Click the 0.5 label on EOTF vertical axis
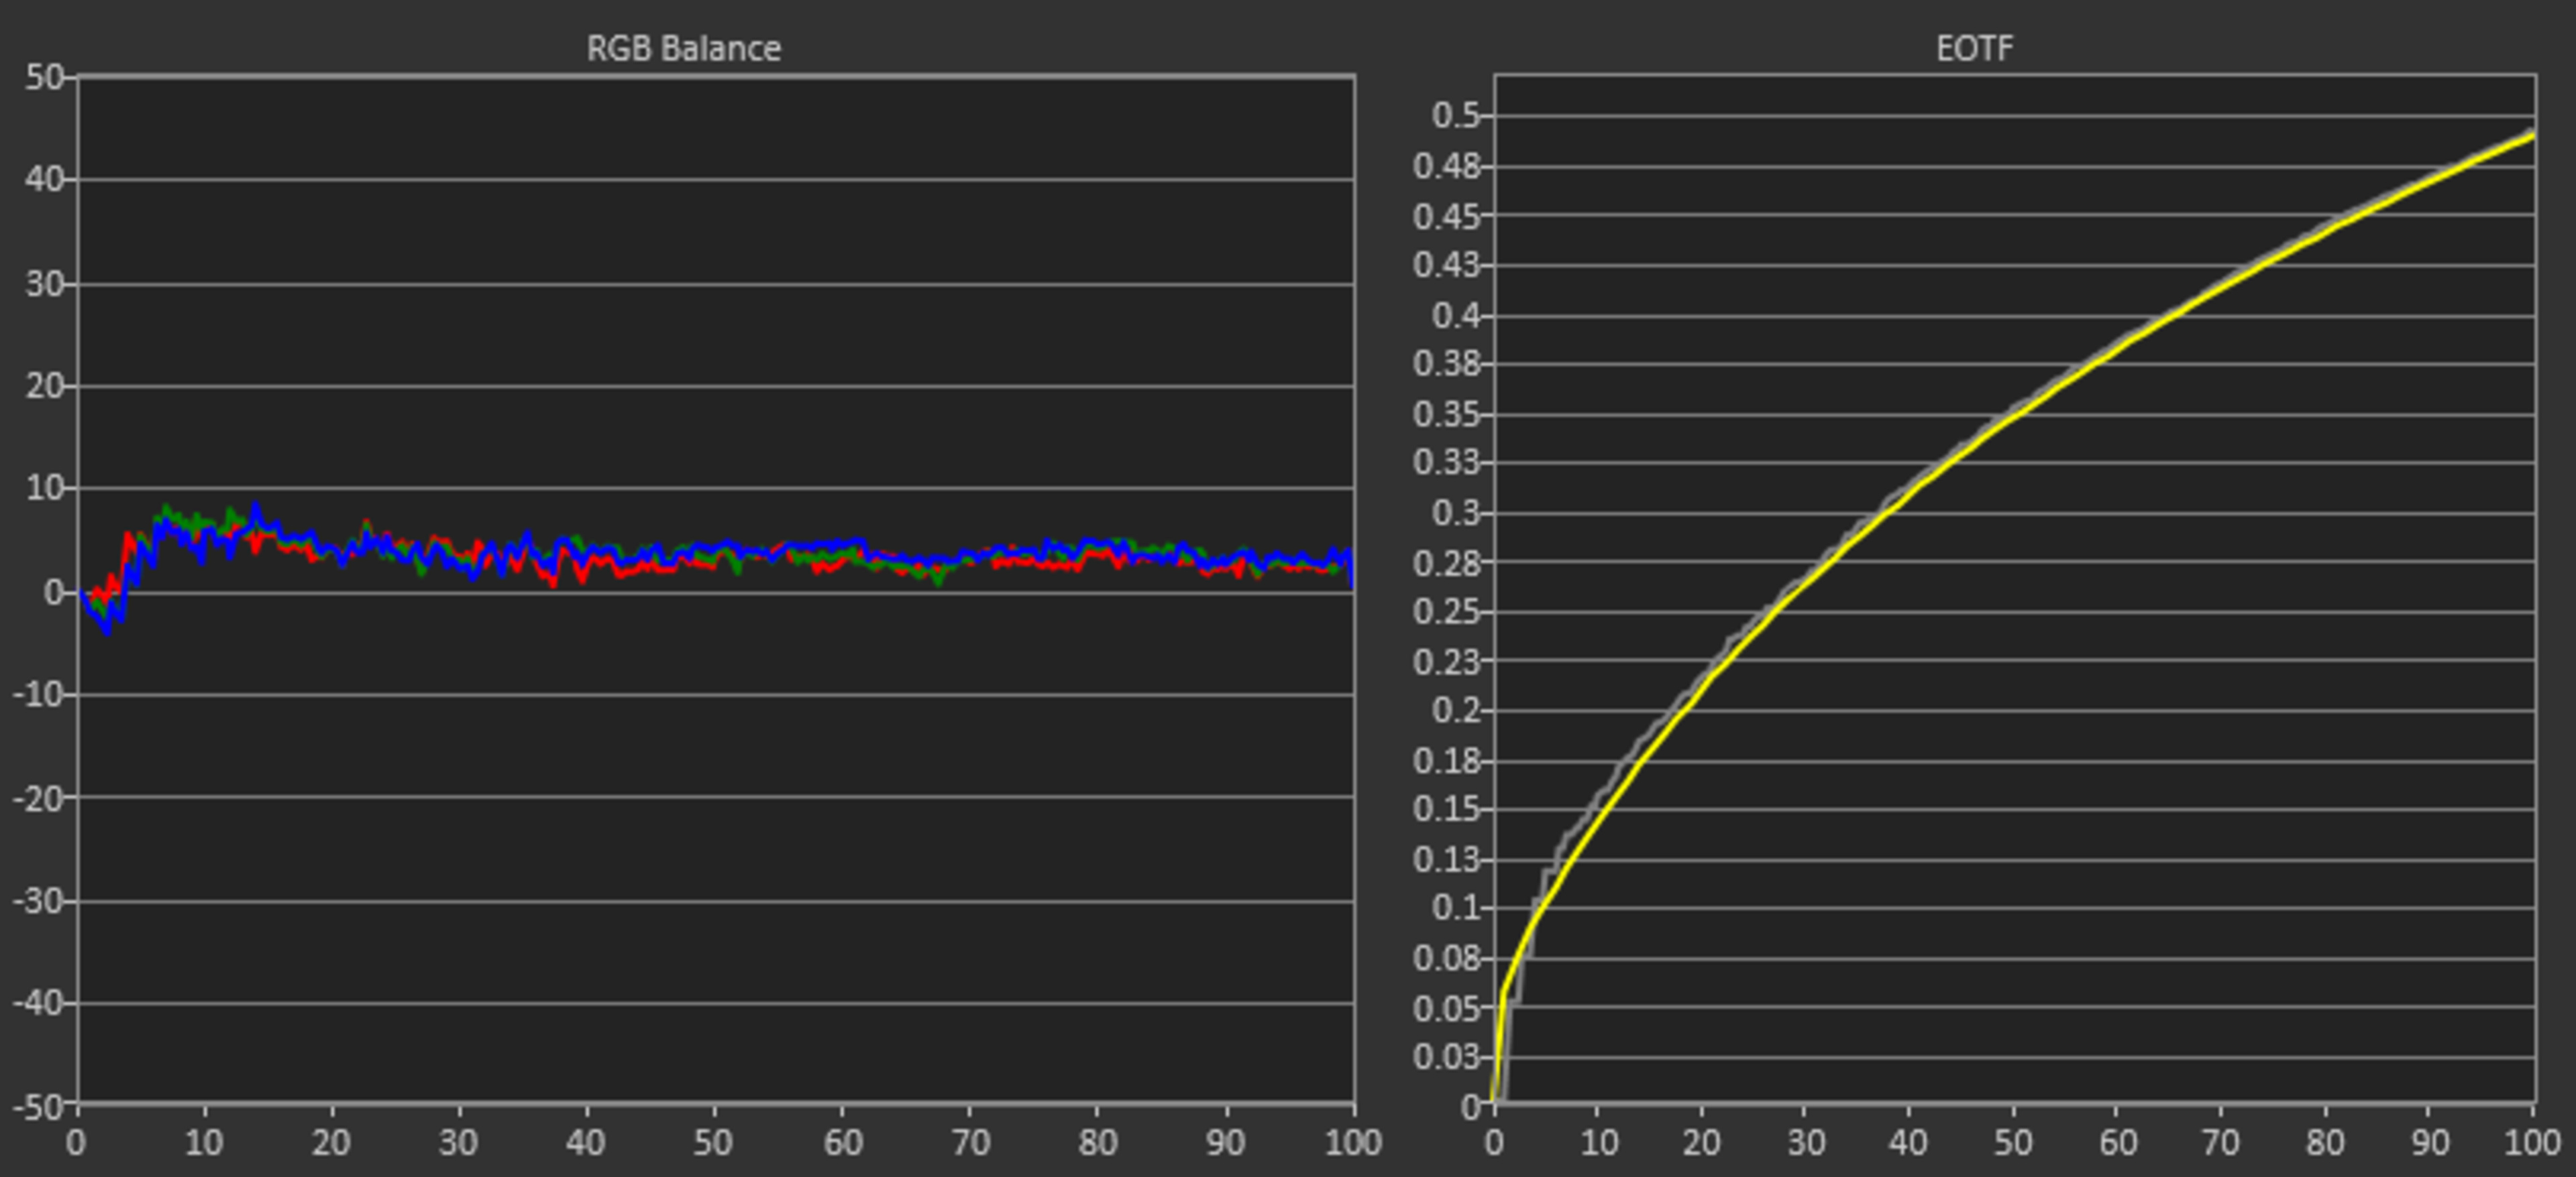The image size is (2576, 1177). point(1455,115)
